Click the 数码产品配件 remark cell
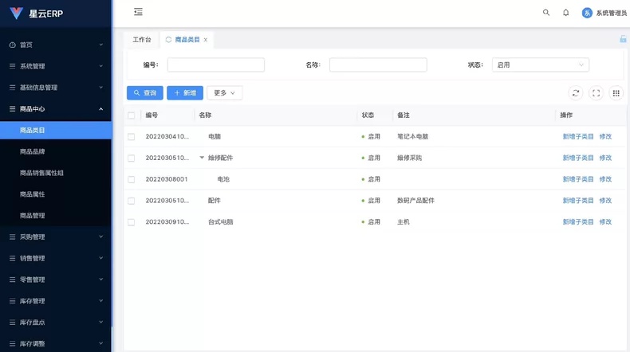Image resolution: width=630 pixels, height=352 pixels. coord(415,200)
